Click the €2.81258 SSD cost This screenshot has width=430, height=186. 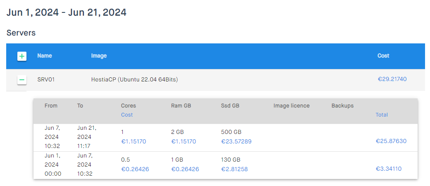pos(234,169)
